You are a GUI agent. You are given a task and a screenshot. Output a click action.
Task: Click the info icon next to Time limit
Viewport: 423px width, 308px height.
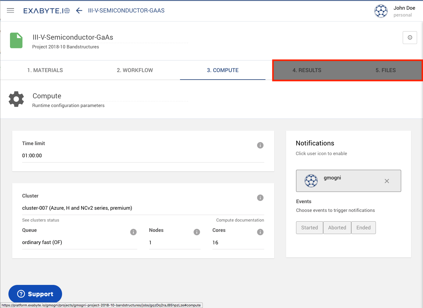pyautogui.click(x=260, y=145)
